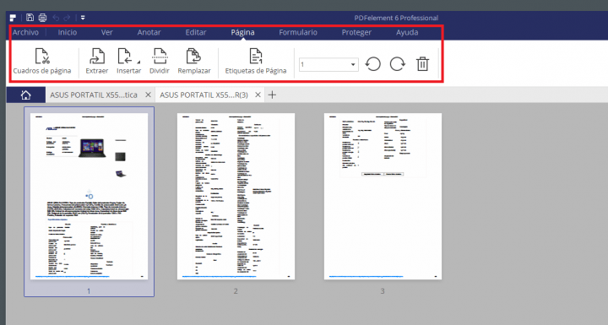608x325 pixels.
Task: Select the Página tab
Action: [242, 33]
